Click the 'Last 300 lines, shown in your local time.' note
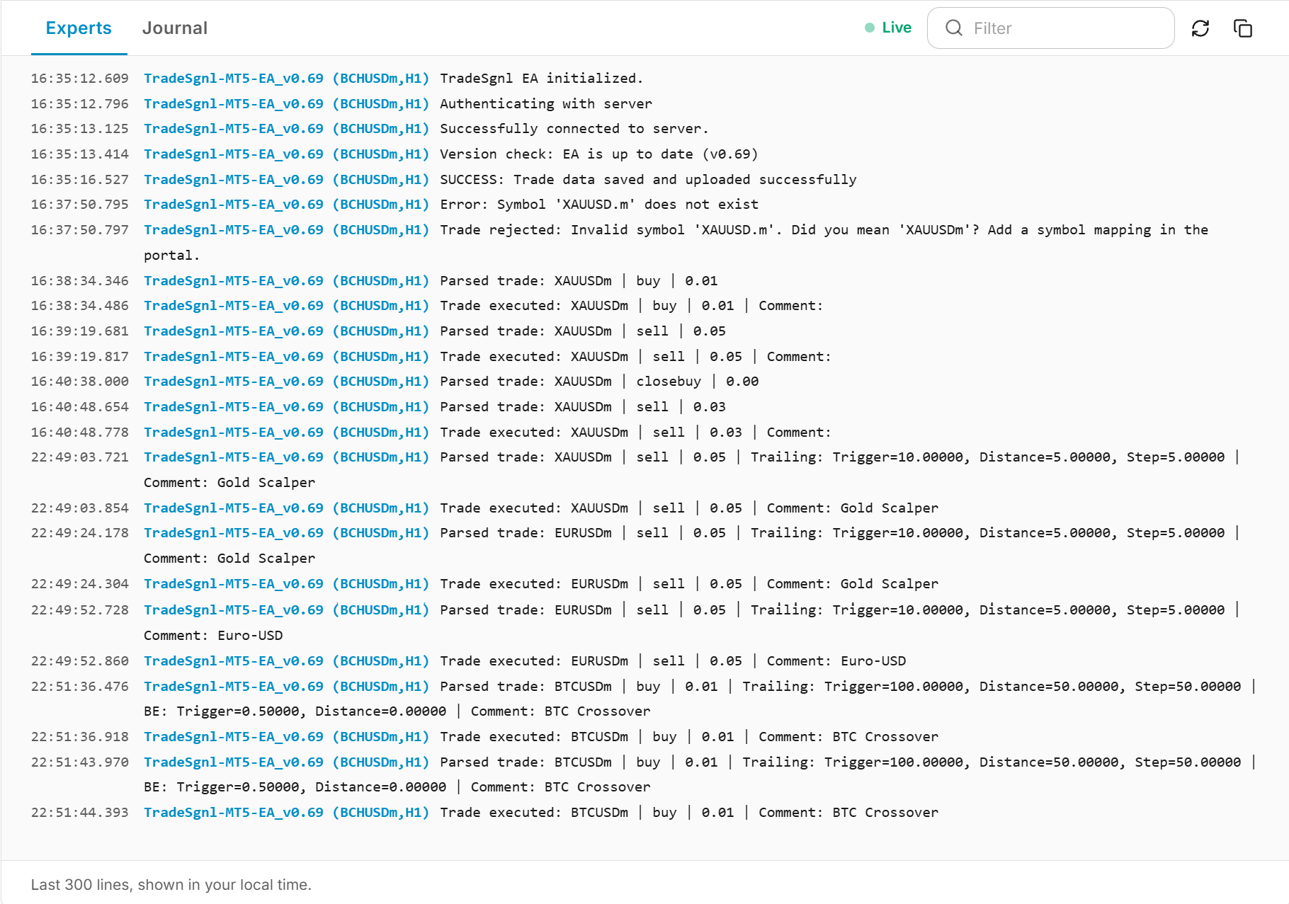Image resolution: width=1289 pixels, height=904 pixels. [171, 885]
